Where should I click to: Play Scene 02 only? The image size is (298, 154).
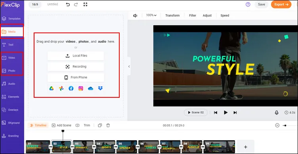196,112
